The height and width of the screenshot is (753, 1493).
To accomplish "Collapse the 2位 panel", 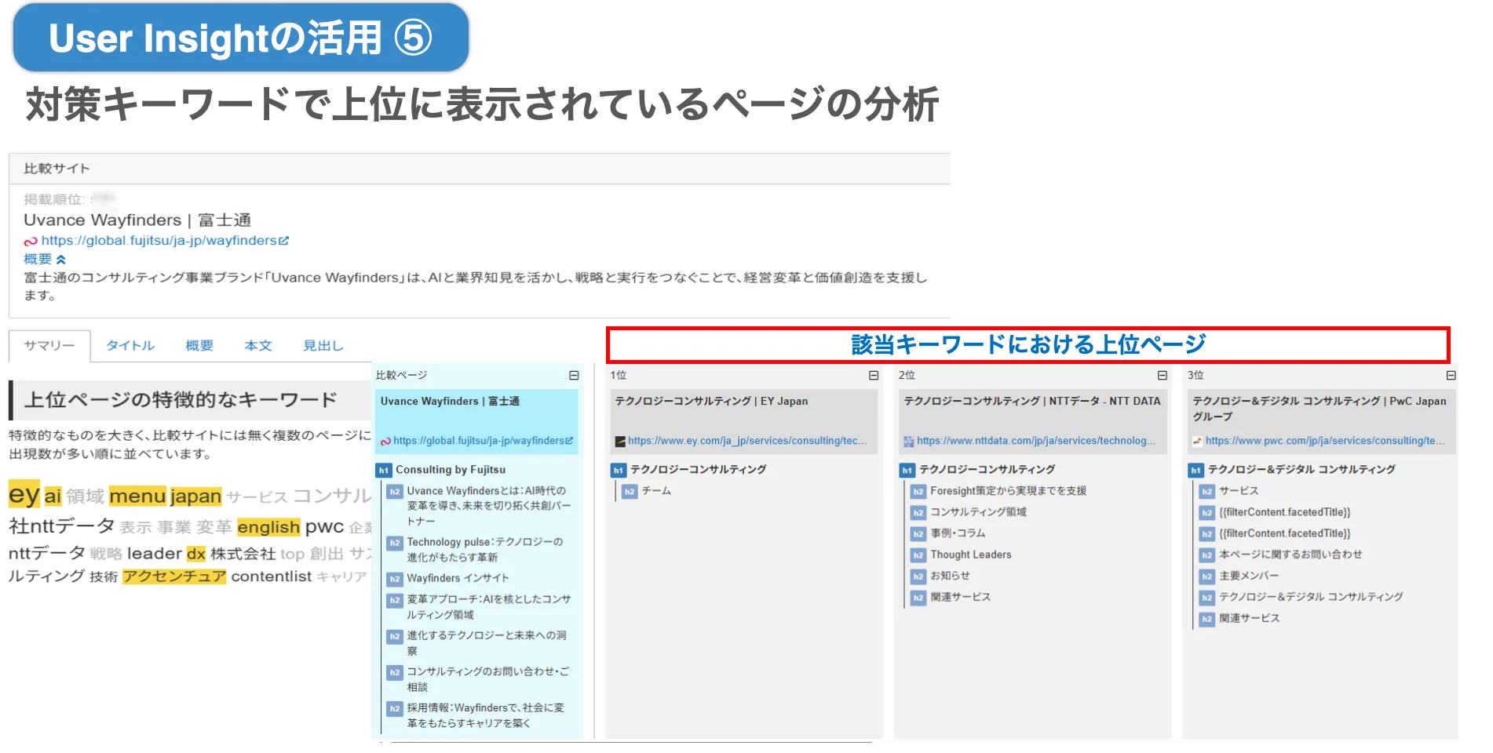I will tap(1162, 375).
